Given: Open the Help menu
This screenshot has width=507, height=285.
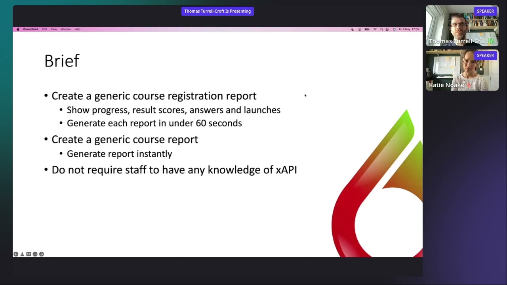Looking at the screenshot, I should (78, 29).
